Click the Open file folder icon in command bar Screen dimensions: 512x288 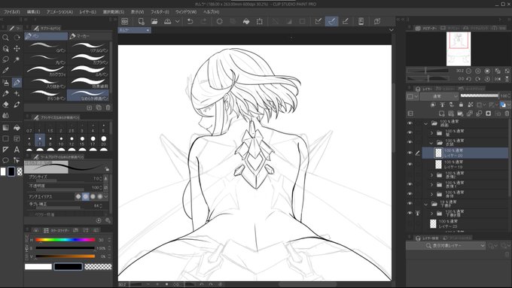(x=154, y=22)
